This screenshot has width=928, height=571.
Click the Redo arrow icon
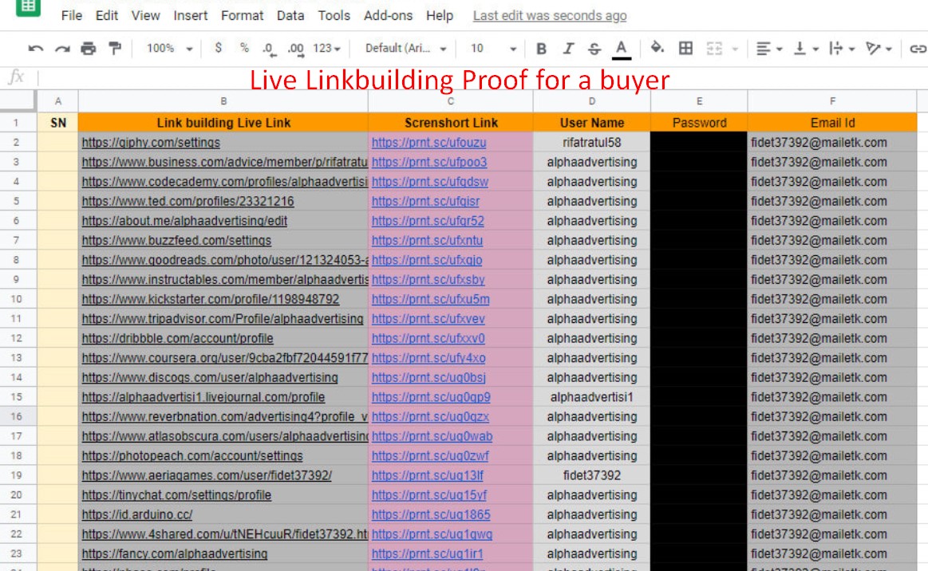pyautogui.click(x=62, y=49)
